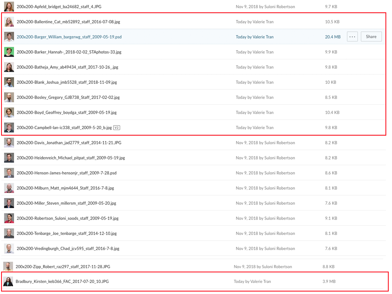
Task: Open thumbnail of Vredingburgh_Chad photo
Action: pos(9,249)
